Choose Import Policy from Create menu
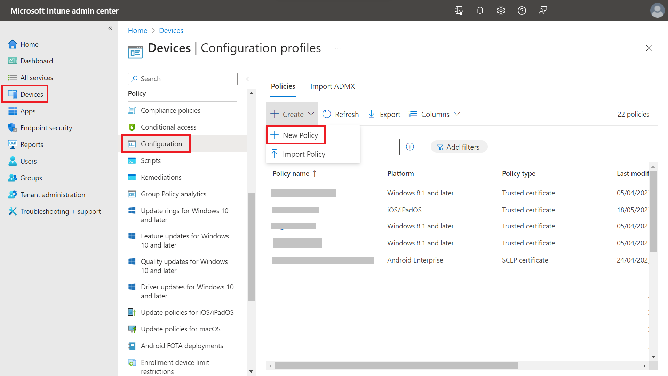The height and width of the screenshot is (376, 668). (304, 154)
